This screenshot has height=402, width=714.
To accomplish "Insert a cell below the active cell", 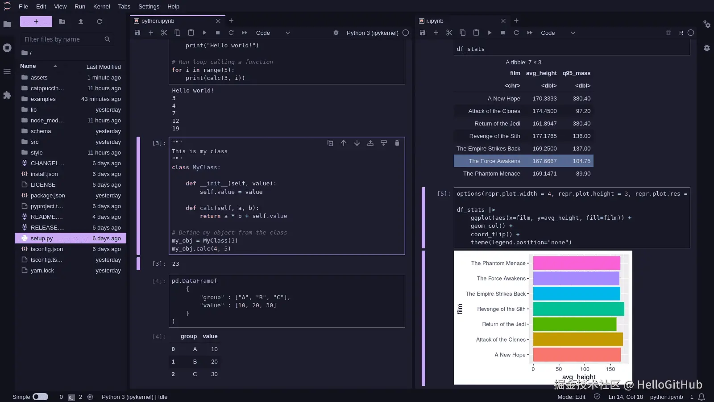I will (384, 143).
